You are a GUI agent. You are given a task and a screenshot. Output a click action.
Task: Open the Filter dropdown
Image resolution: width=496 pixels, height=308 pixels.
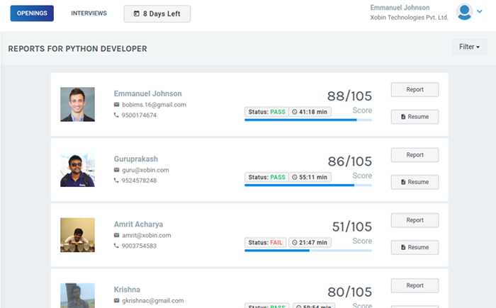(469, 47)
